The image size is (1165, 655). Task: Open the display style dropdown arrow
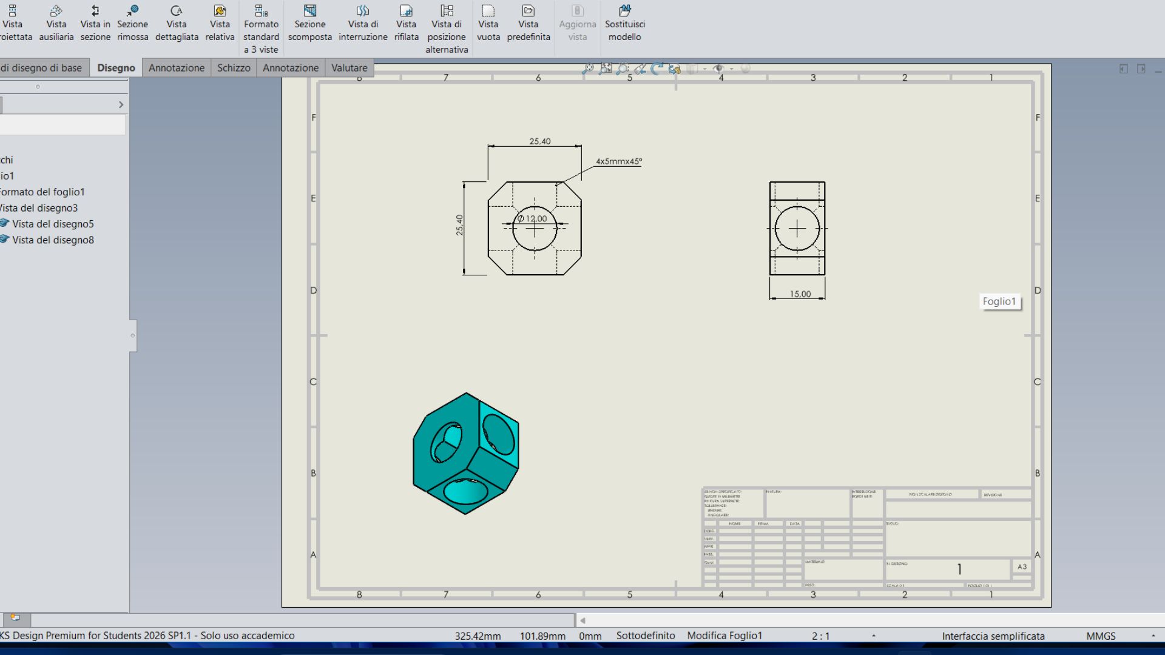coord(704,69)
